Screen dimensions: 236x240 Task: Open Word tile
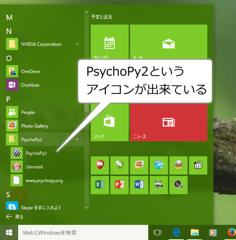point(139,185)
